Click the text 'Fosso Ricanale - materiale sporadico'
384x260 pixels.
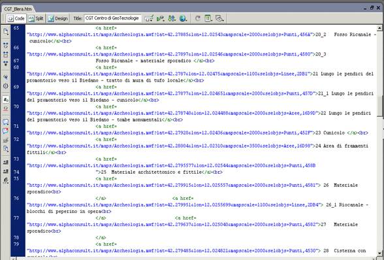[x=143, y=61]
